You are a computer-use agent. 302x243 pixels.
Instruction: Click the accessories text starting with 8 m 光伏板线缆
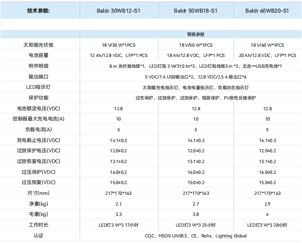(x=195, y=66)
